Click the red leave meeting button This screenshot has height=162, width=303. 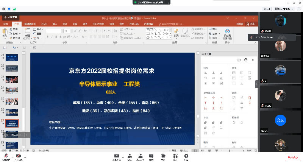tap(292, 157)
